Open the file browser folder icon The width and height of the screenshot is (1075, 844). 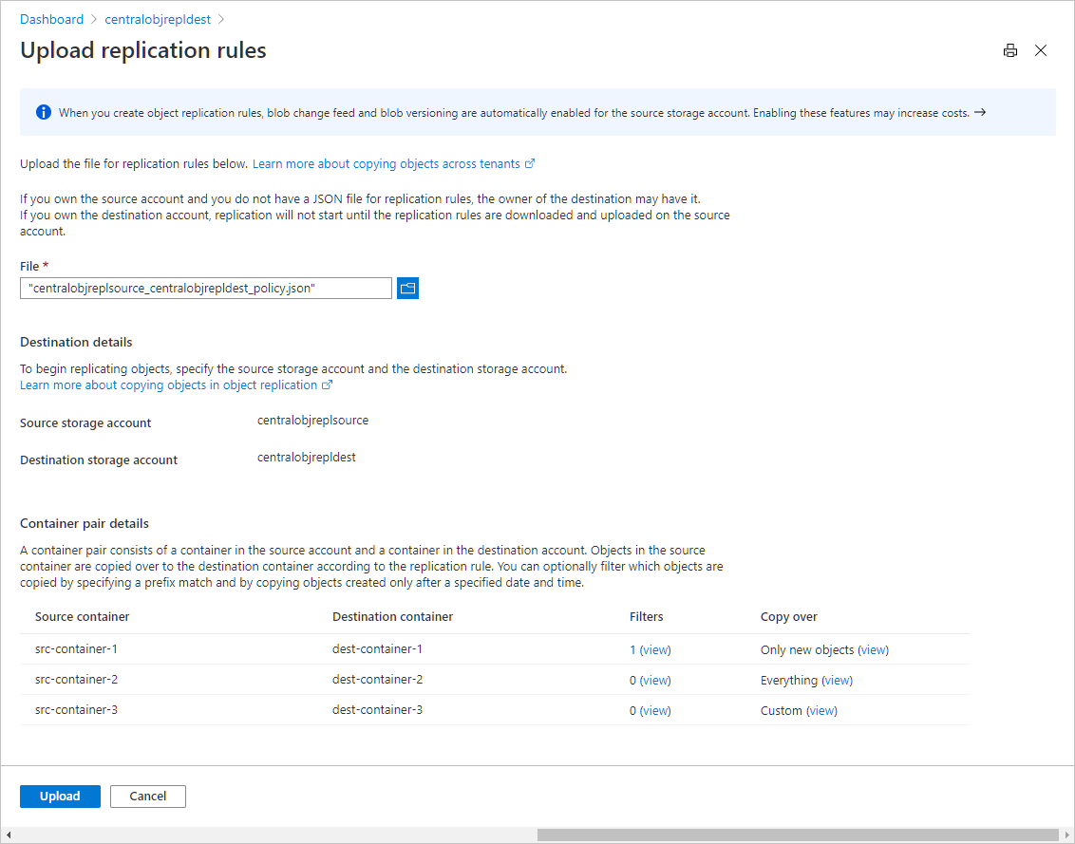pos(407,288)
